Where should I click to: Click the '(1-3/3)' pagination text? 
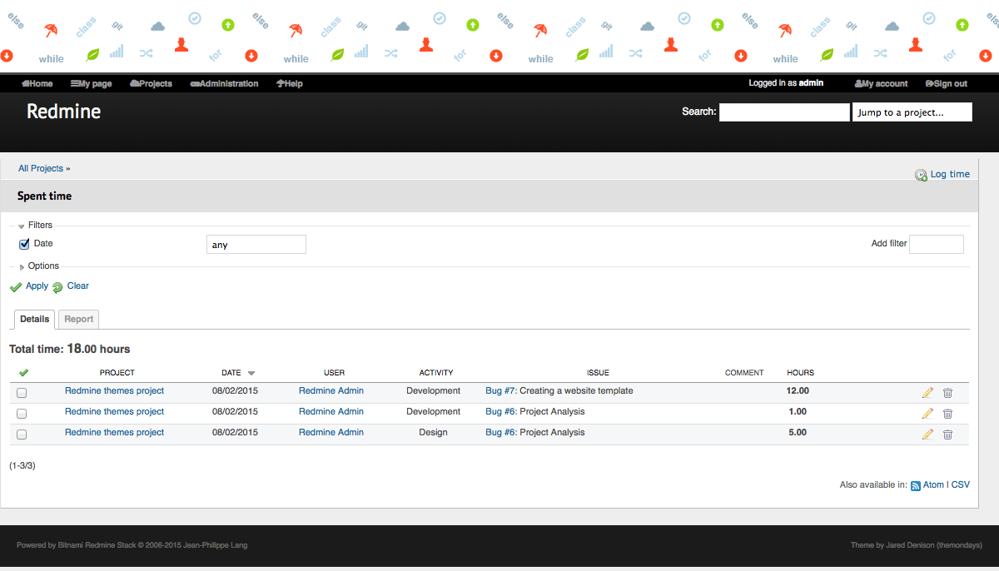[22, 466]
